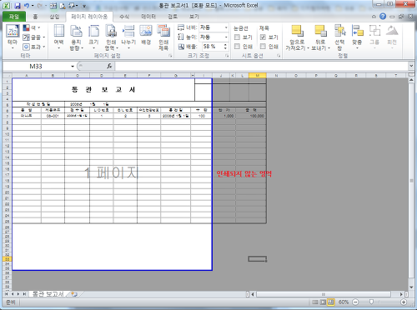Uncheck Headings View (제목 보기) checkbox

click(x=263, y=37)
